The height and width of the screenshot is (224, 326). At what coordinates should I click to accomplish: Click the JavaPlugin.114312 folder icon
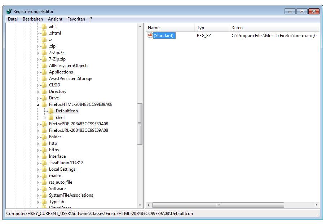44,163
